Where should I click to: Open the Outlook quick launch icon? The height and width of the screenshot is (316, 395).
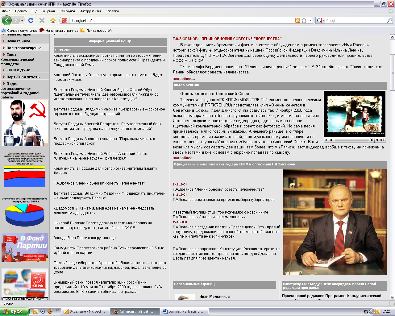(x=36, y=311)
